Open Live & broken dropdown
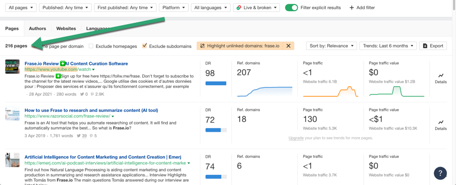The image size is (456, 185). tap(256, 8)
